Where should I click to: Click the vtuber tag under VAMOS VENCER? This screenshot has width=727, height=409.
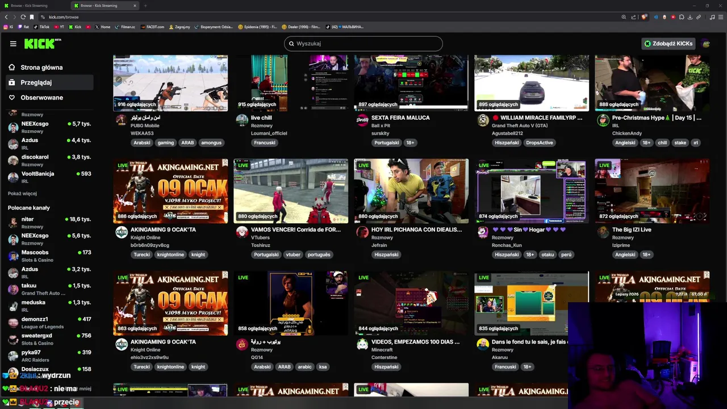coord(293,254)
